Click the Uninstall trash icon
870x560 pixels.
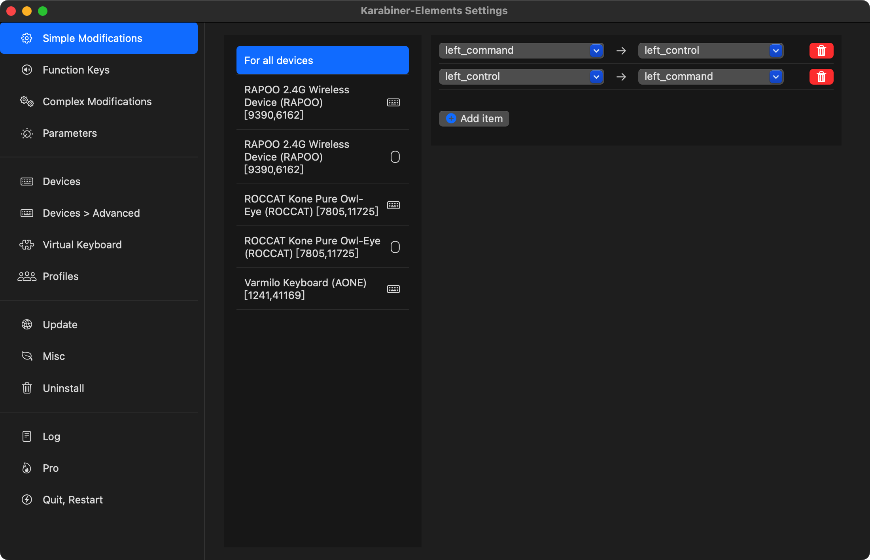27,388
